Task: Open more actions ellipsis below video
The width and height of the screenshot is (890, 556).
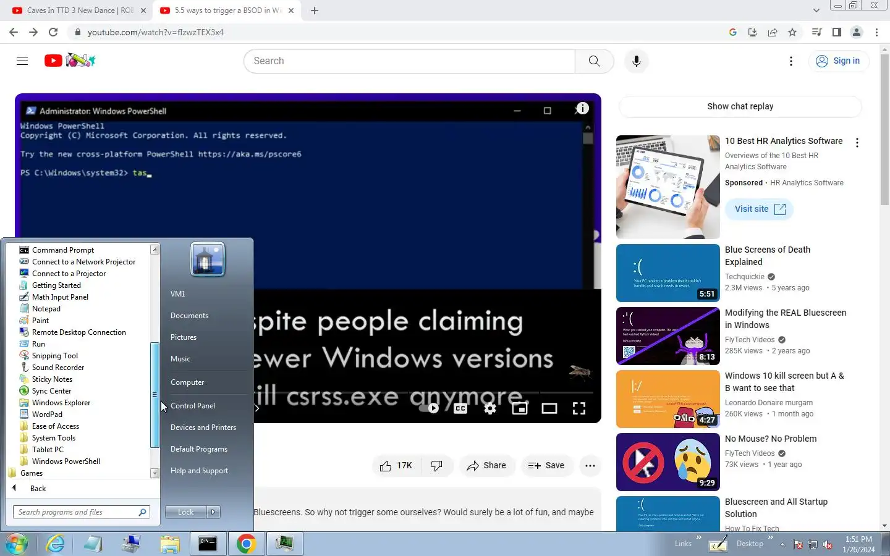Action: point(590,465)
